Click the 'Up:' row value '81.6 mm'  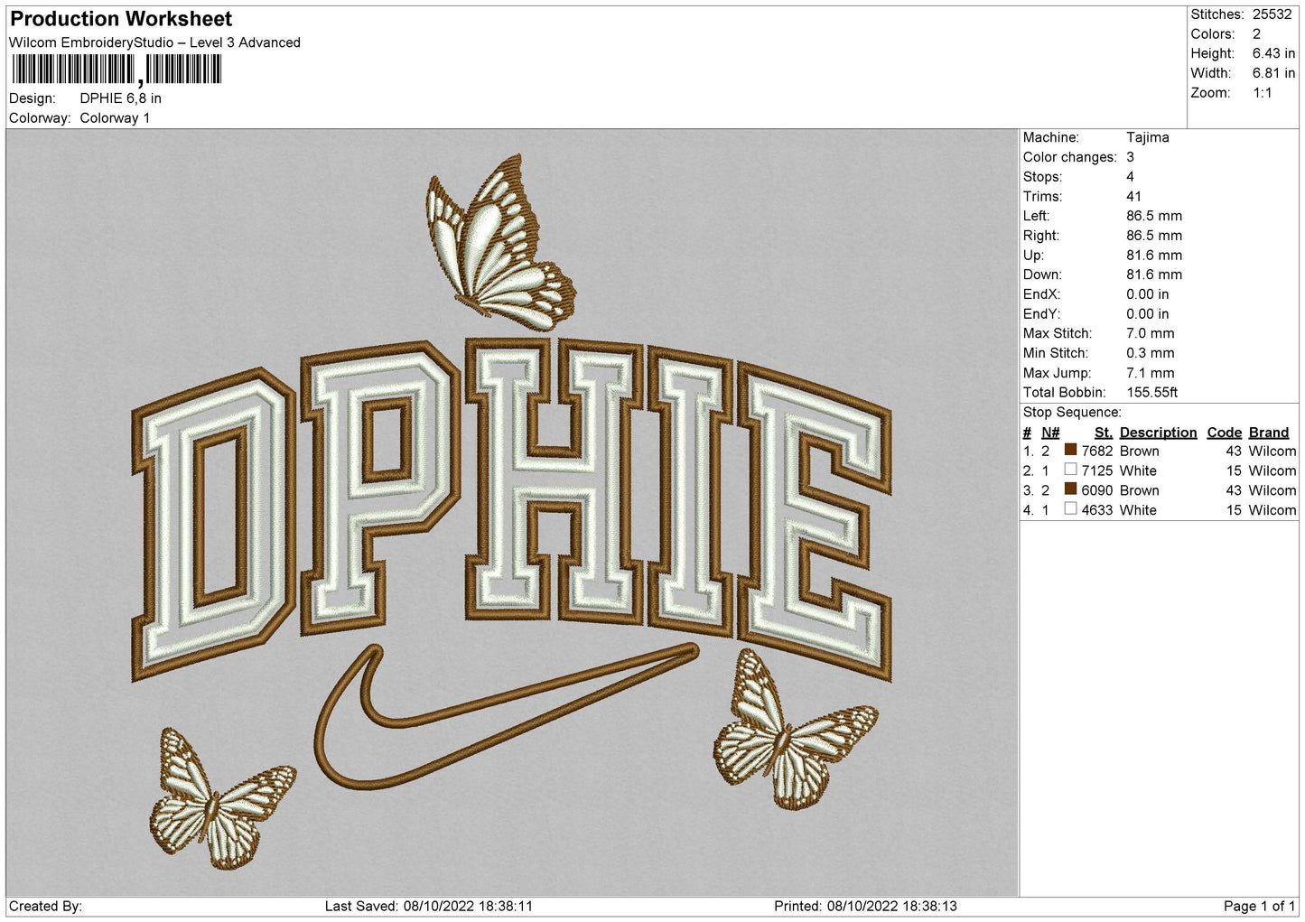(x=1153, y=256)
